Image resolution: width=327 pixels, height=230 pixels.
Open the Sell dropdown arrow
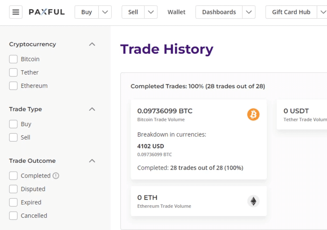tap(151, 12)
